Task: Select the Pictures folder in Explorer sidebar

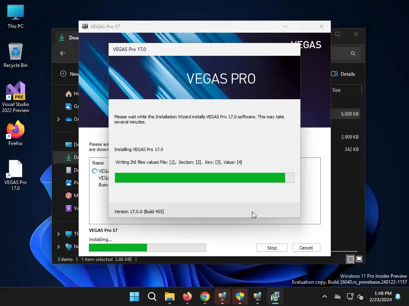Action: click(x=72, y=182)
